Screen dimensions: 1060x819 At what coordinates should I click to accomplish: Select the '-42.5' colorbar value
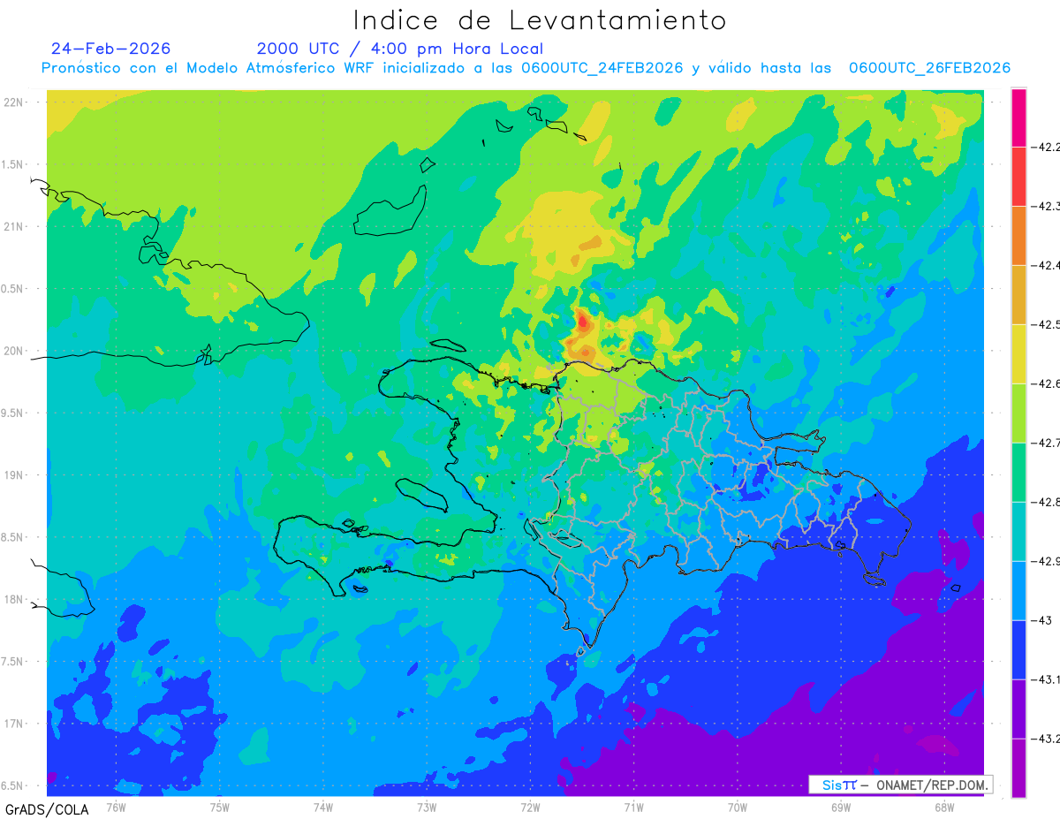[x=1046, y=324]
